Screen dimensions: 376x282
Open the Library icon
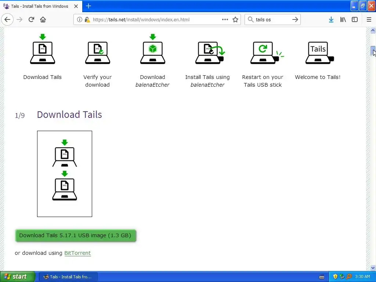(x=343, y=19)
